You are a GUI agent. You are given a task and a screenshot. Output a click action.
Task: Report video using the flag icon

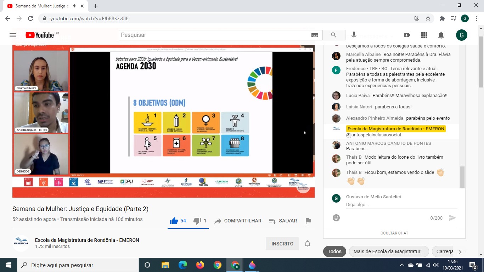point(308,221)
